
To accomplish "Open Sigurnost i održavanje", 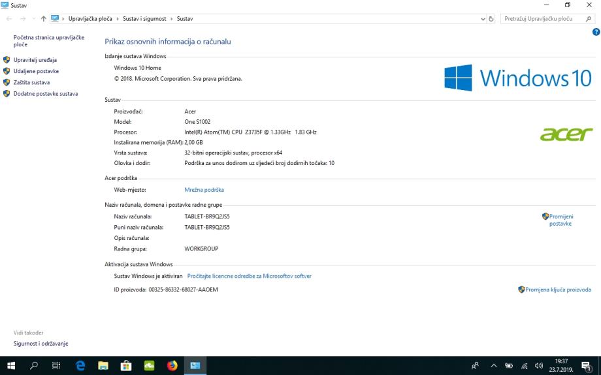I will pos(41,344).
